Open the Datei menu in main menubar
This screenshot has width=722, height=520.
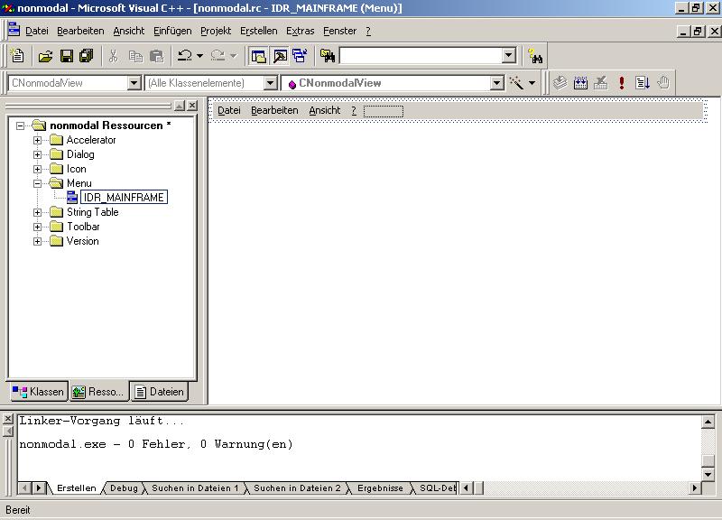(37, 31)
